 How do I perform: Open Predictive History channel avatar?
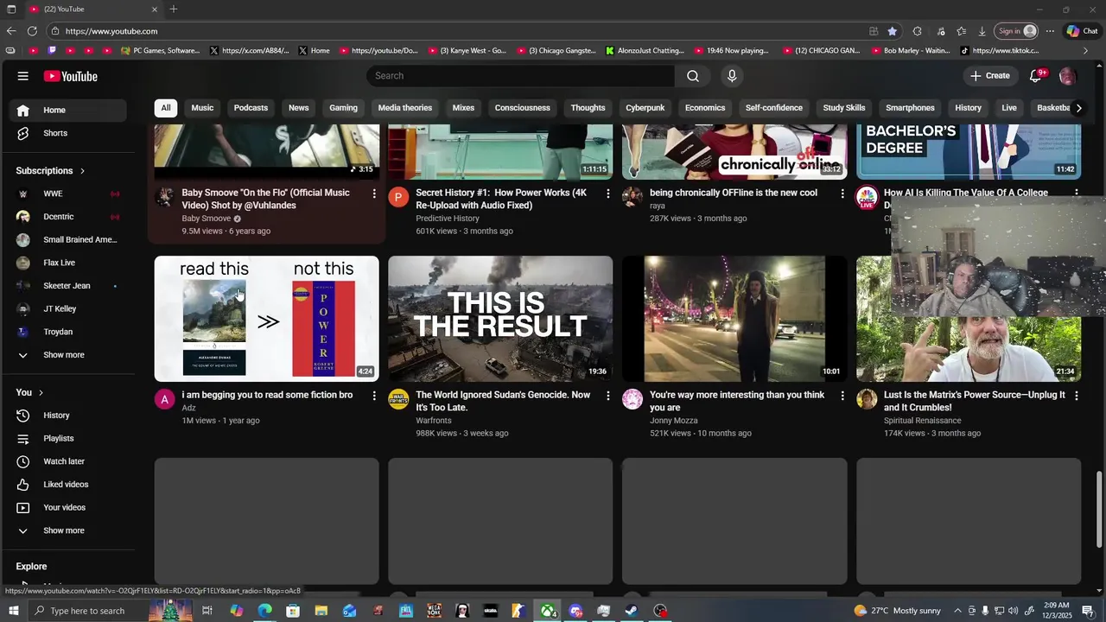click(398, 197)
